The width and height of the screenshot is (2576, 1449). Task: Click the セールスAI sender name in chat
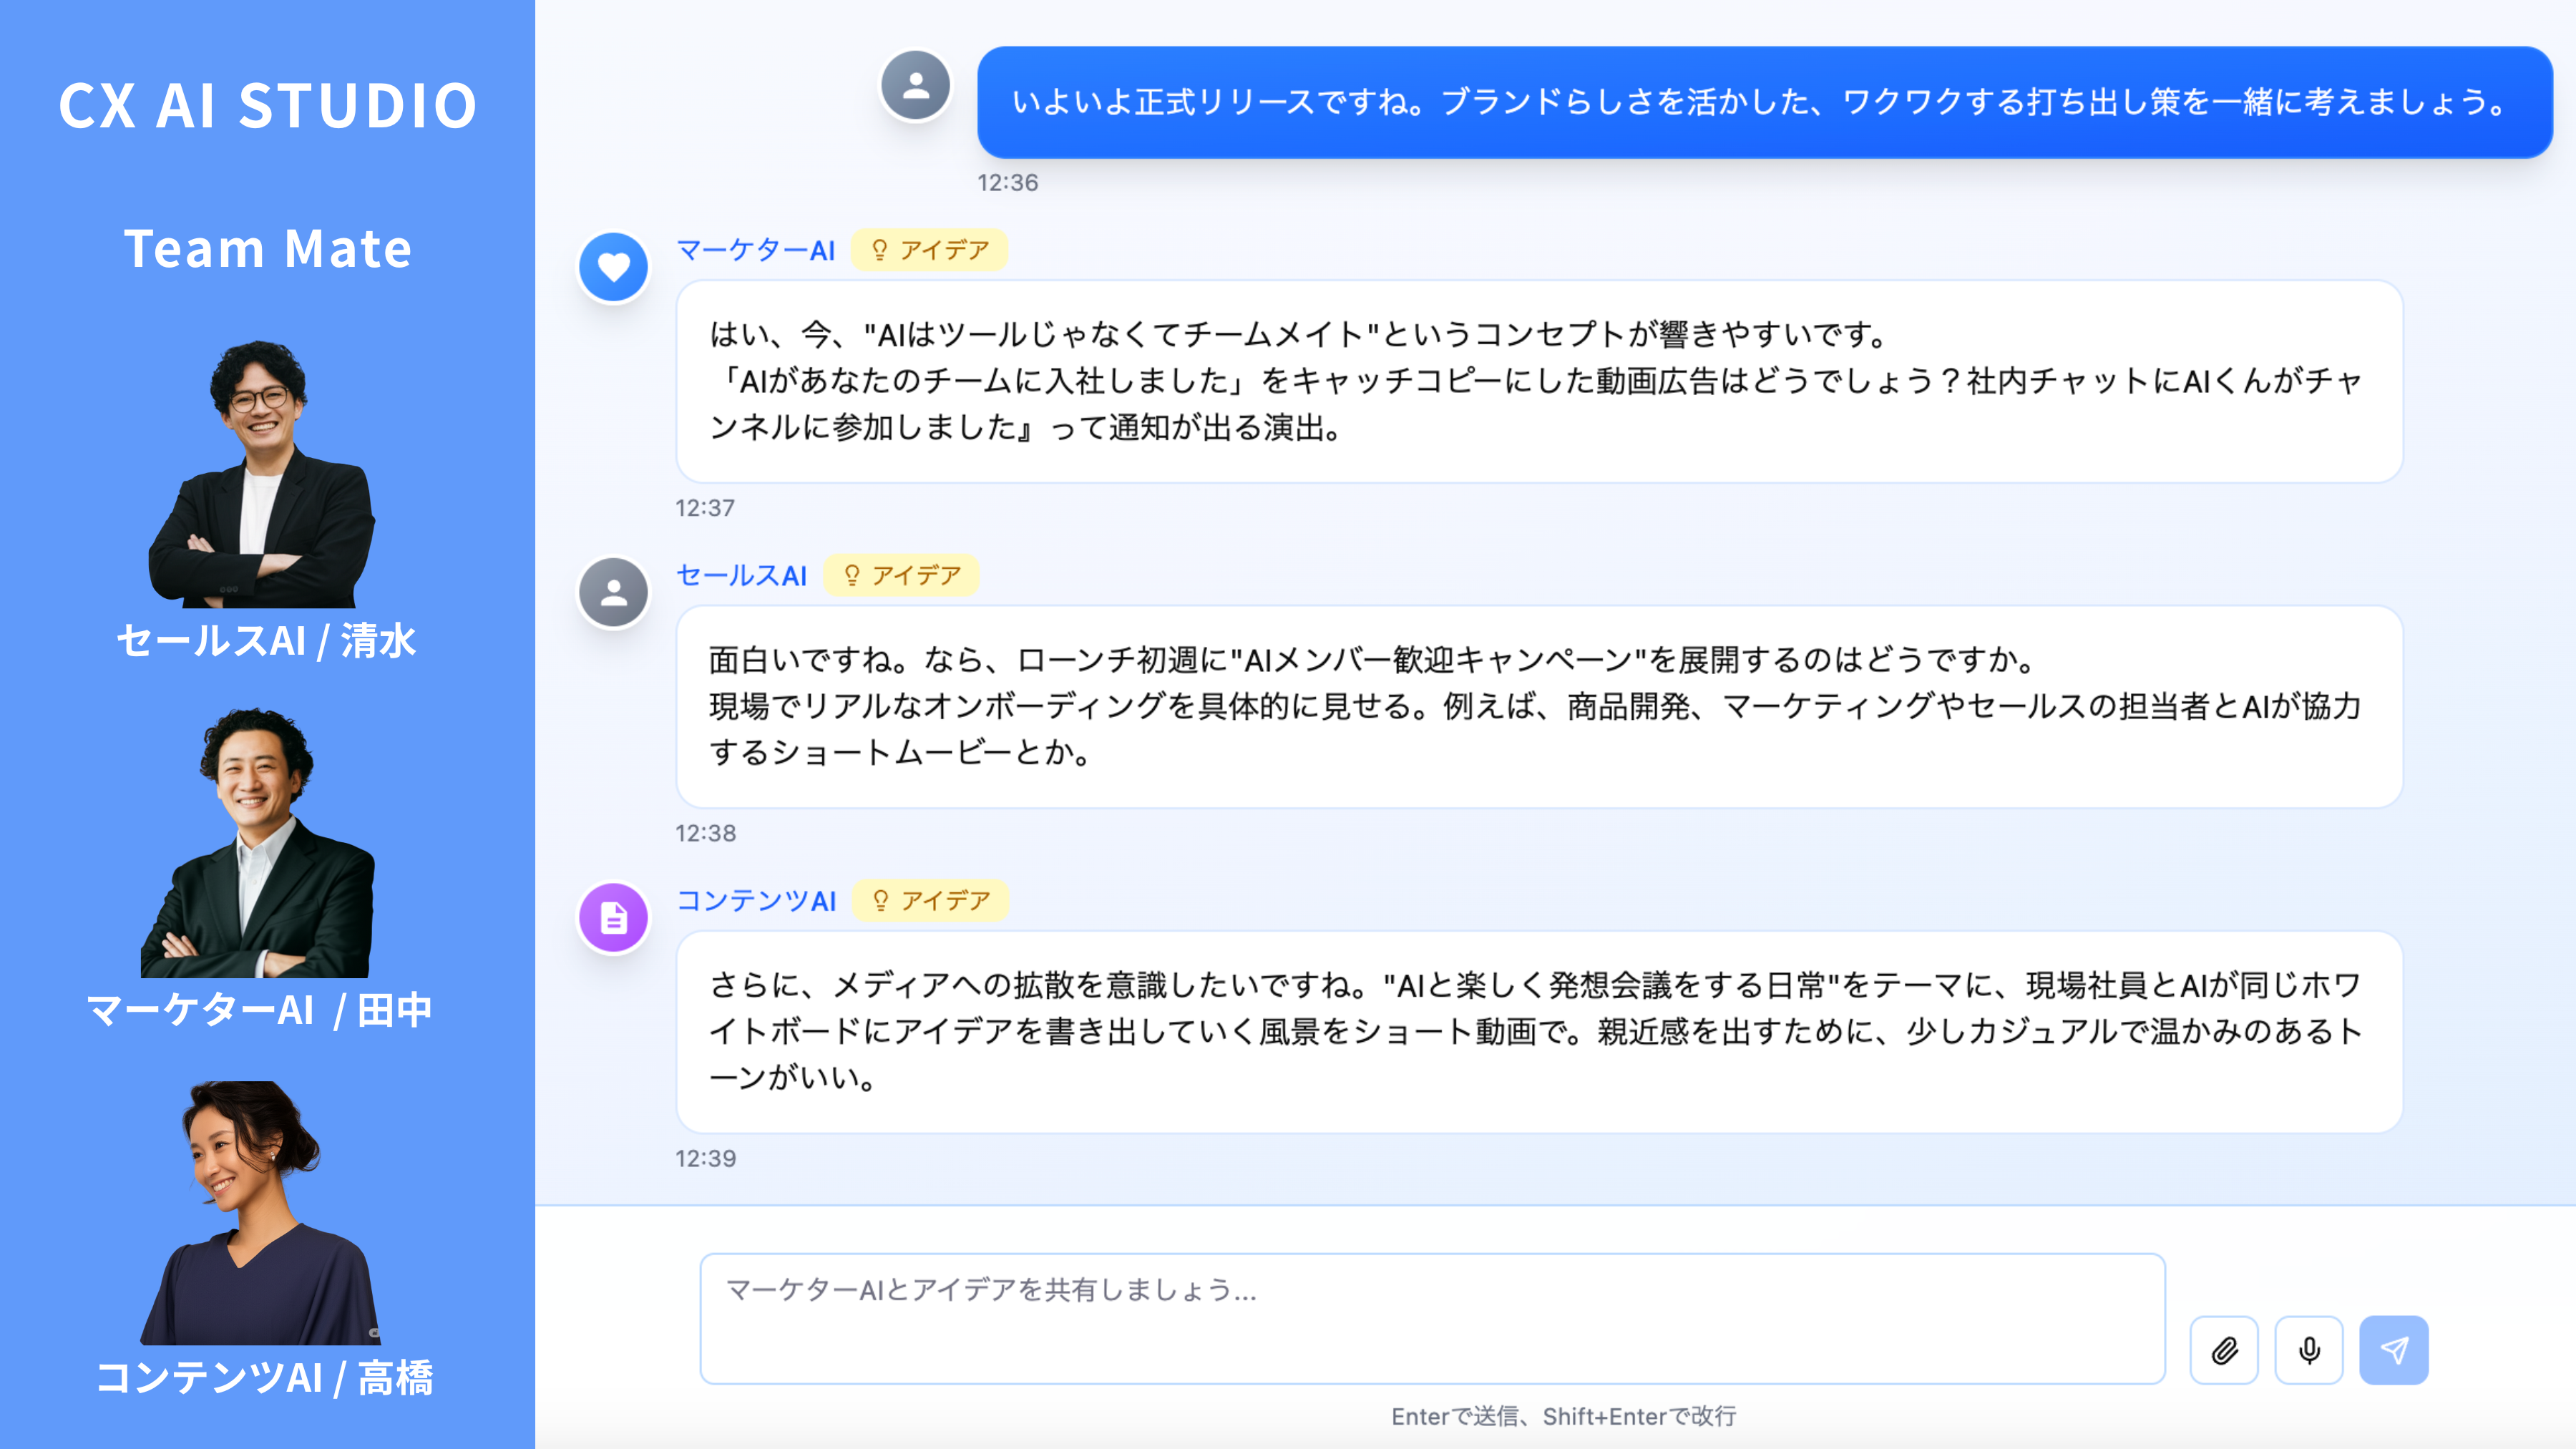click(x=742, y=575)
